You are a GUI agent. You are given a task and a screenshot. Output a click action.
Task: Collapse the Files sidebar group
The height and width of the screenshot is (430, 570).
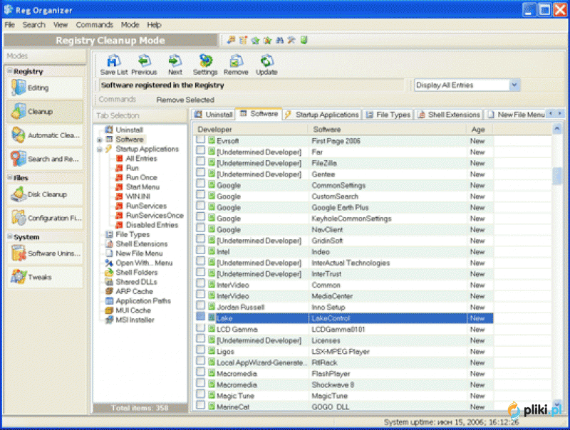[x=10, y=177]
